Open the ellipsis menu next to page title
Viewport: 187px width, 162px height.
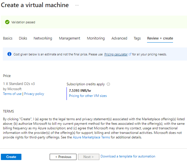click(x=77, y=5)
